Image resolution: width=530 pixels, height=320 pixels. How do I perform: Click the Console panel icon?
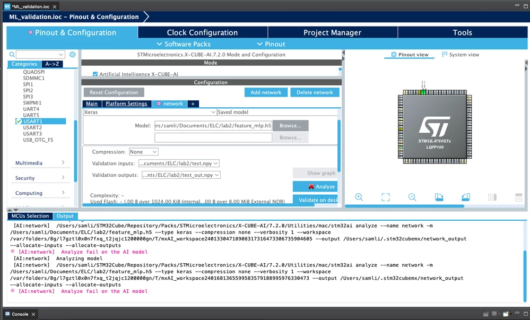coord(7,314)
